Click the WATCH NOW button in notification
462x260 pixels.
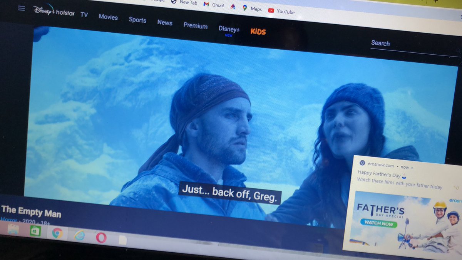pyautogui.click(x=379, y=223)
